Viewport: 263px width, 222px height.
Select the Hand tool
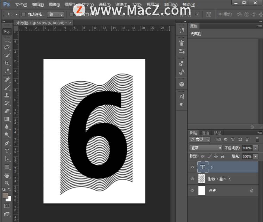[x=7, y=175]
